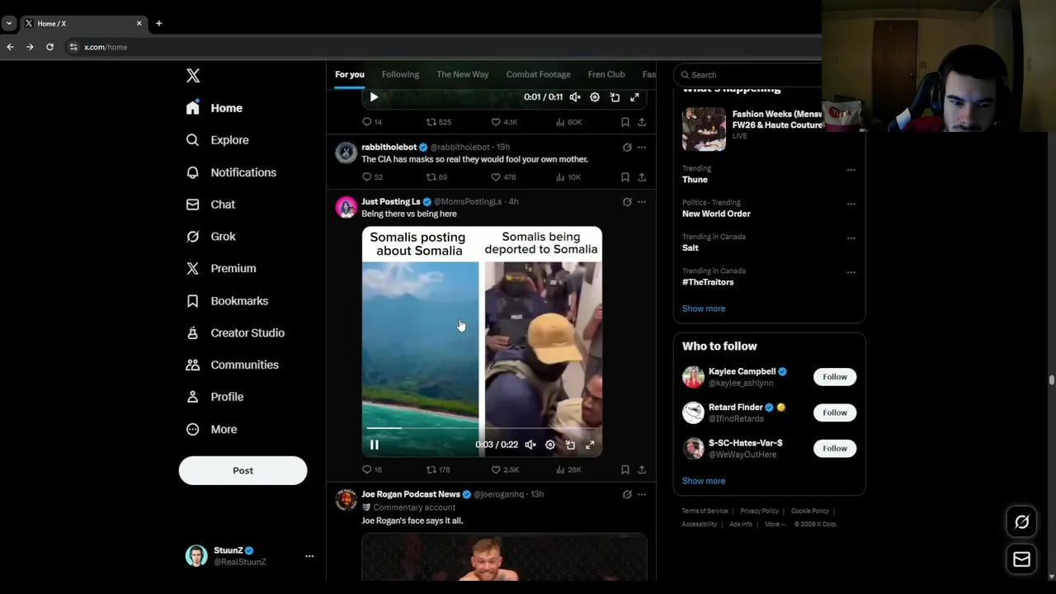Open account menu dots next to StuunZ
This screenshot has width=1056, height=594.
309,556
